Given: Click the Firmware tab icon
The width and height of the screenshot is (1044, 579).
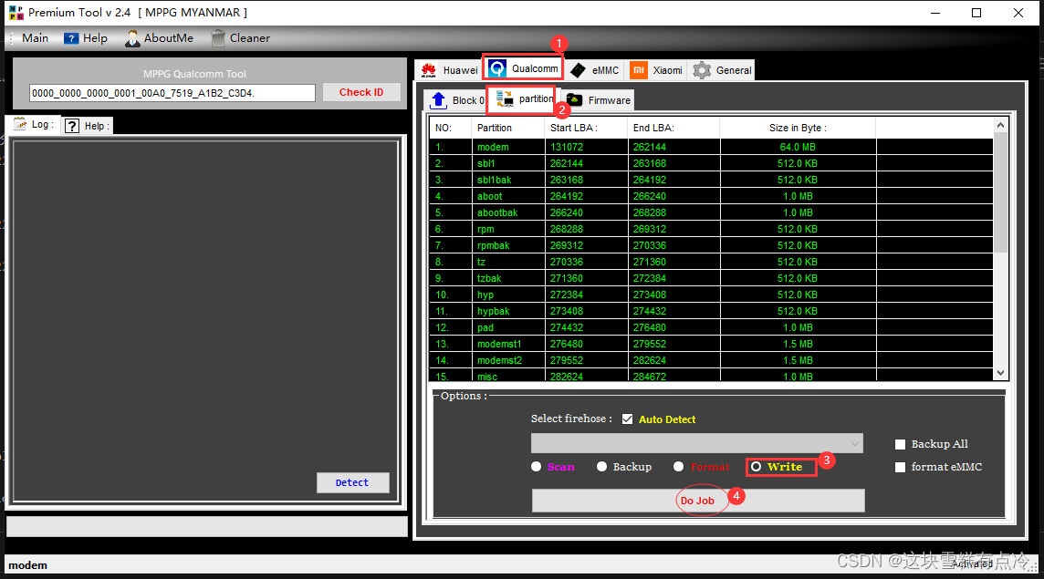Looking at the screenshot, I should point(575,99).
